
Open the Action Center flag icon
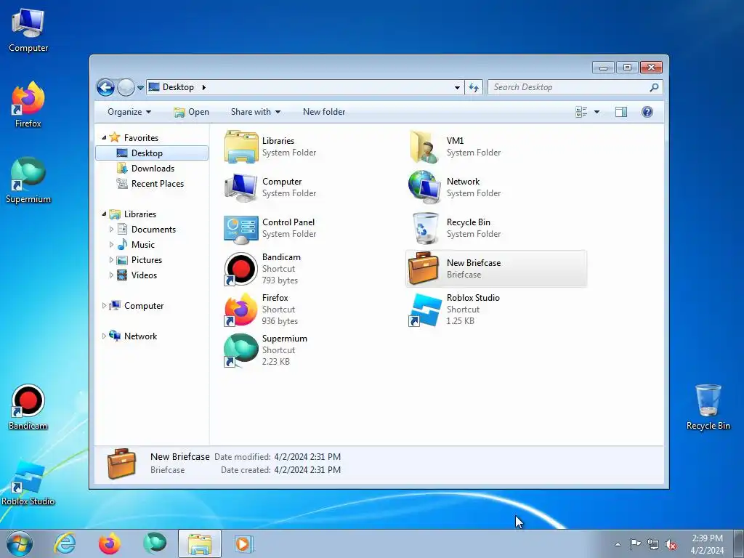pyautogui.click(x=635, y=544)
